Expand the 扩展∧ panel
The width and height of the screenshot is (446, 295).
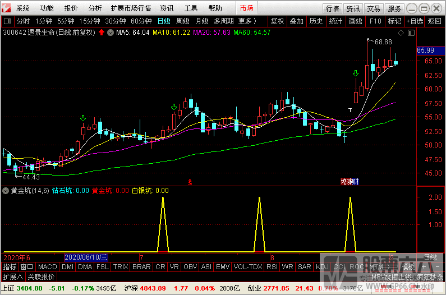click(13, 276)
